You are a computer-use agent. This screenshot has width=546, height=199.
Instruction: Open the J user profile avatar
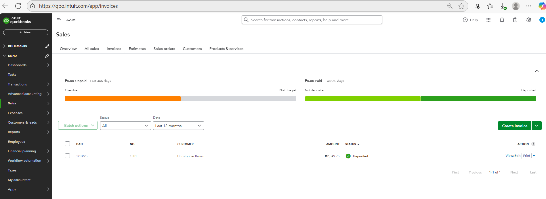(542, 20)
